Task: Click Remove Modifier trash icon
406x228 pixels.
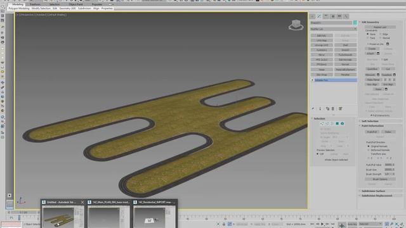Action: point(333,109)
